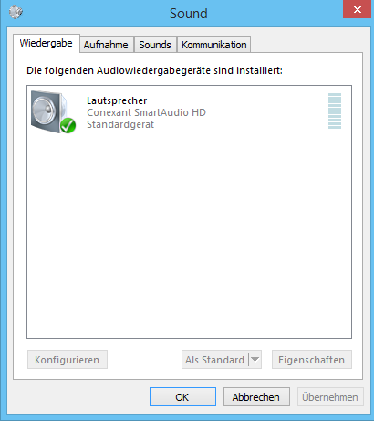Expand the Als Standard dropdown arrow
Viewport: 374px width, 421px height.
pyautogui.click(x=255, y=360)
